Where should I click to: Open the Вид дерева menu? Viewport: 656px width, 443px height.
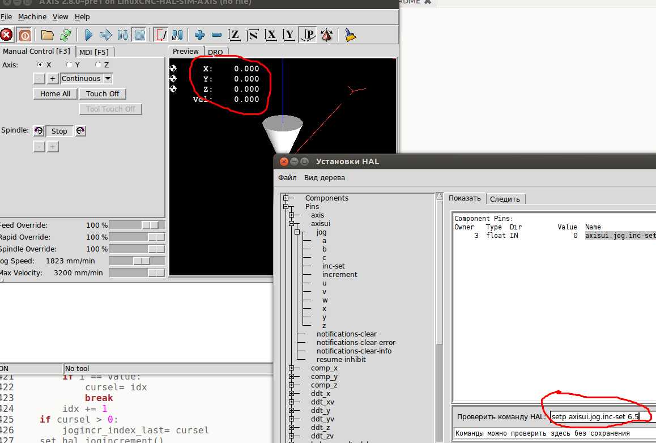pyautogui.click(x=325, y=178)
